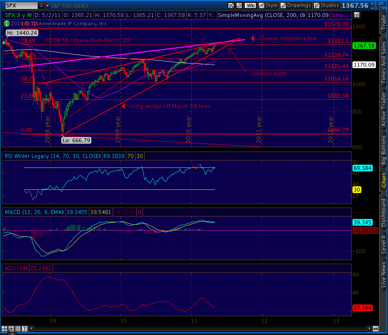Screen dimensions: 388x335
Task: Click the D: 5/2/11 date field
Action: 48,15
